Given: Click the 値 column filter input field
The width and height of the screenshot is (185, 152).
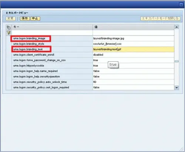Looking at the screenshot, I should (134, 33).
